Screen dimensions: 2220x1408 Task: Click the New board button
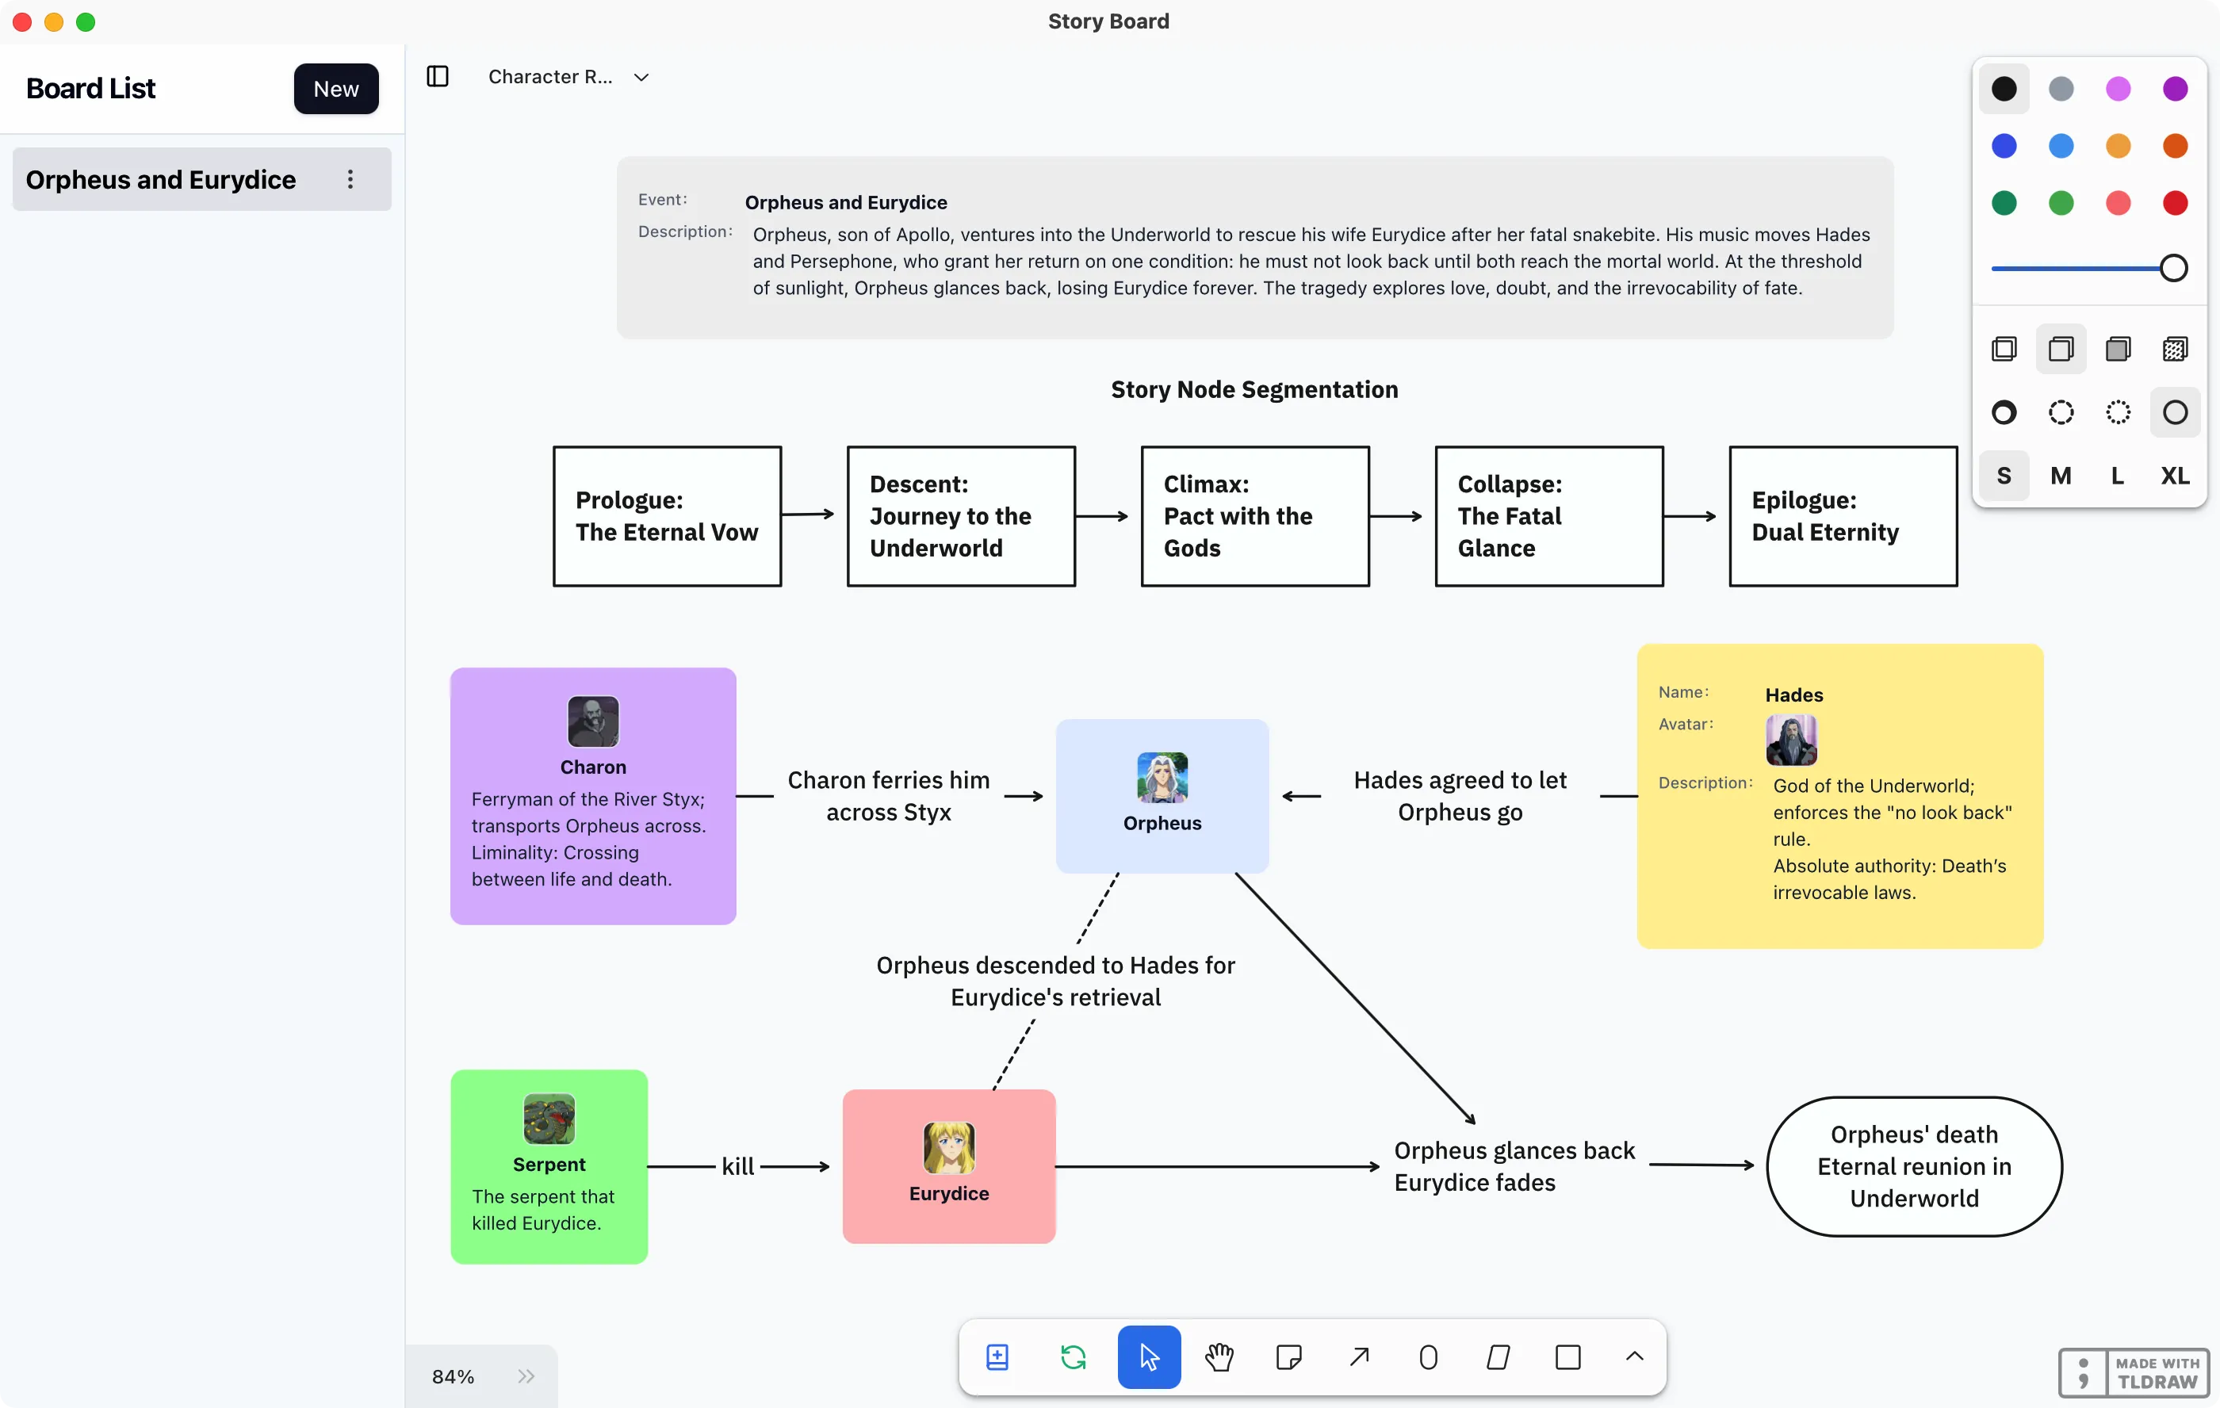(335, 89)
